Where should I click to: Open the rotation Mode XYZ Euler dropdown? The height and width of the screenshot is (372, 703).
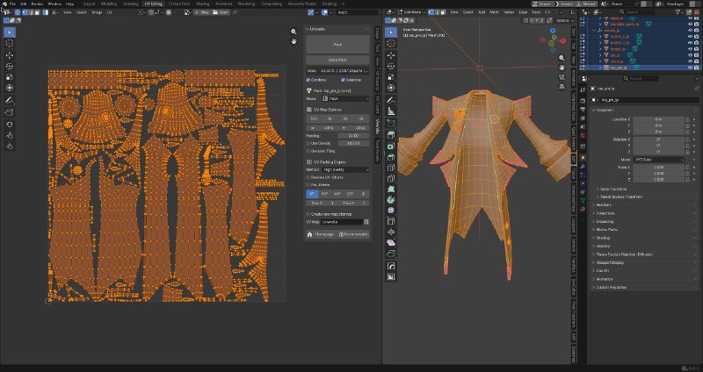pos(659,160)
